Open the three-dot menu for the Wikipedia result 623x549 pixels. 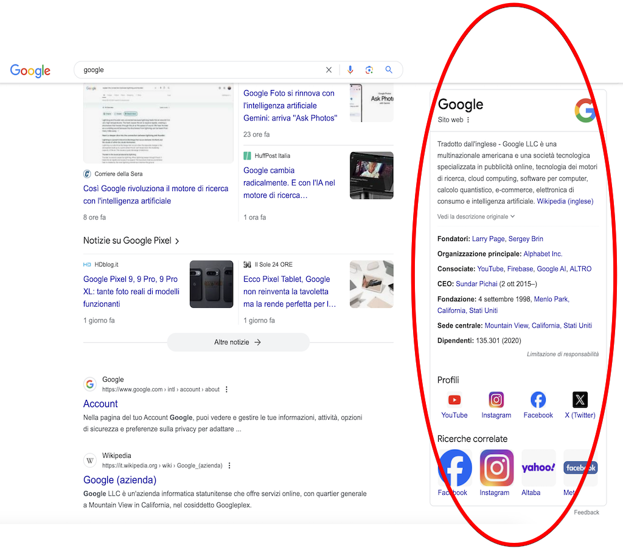tap(229, 466)
